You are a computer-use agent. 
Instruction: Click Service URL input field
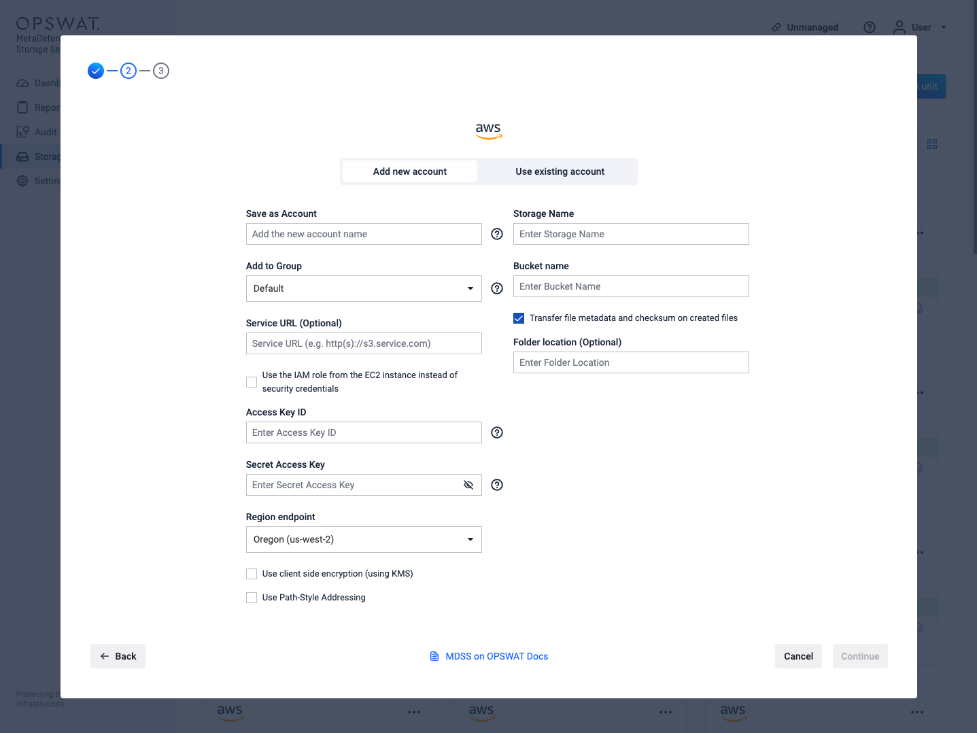tap(364, 343)
